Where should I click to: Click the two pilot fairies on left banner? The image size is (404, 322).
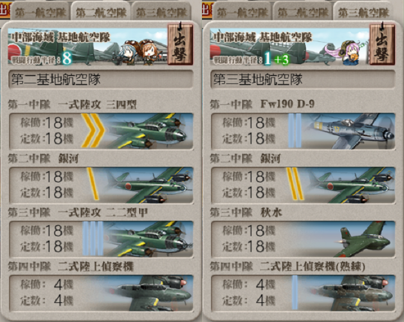click(x=138, y=52)
